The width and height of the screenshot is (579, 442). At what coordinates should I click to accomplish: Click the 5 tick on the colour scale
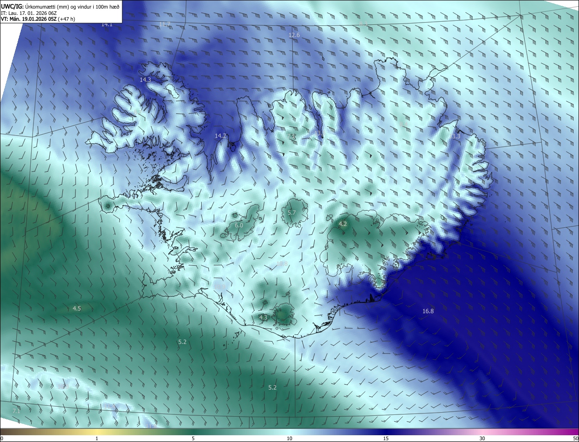193,439
